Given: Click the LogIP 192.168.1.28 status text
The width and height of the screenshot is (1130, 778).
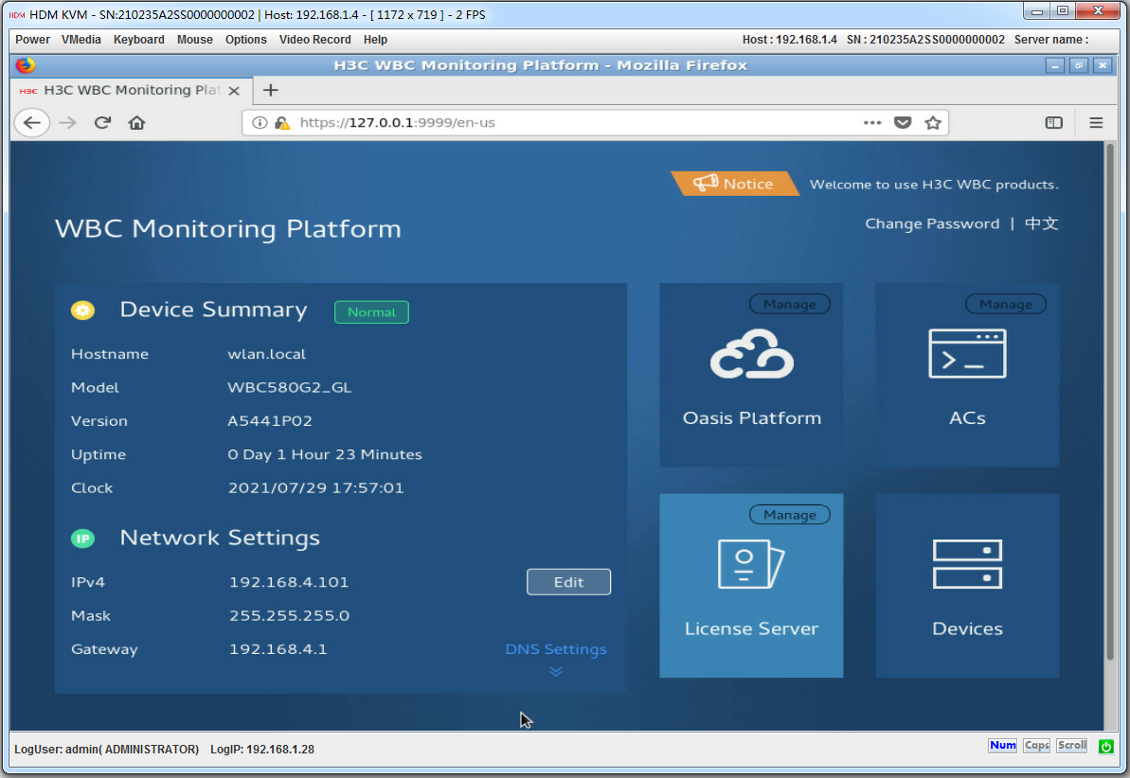Looking at the screenshot, I should 262,750.
